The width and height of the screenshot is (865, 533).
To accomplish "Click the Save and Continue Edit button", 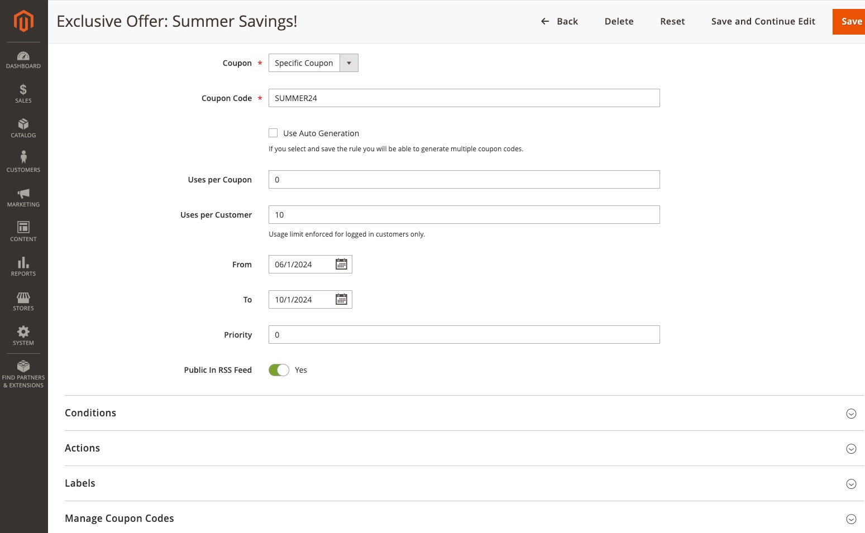I will pyautogui.click(x=763, y=21).
